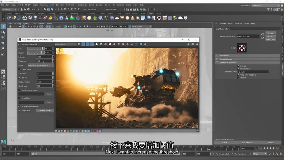Select the arrow Select tool in toolbox
284x160 pixels.
(x=3, y=26)
